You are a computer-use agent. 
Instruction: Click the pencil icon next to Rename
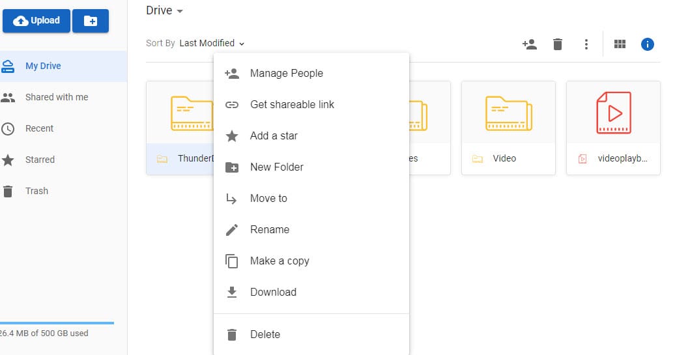232,230
